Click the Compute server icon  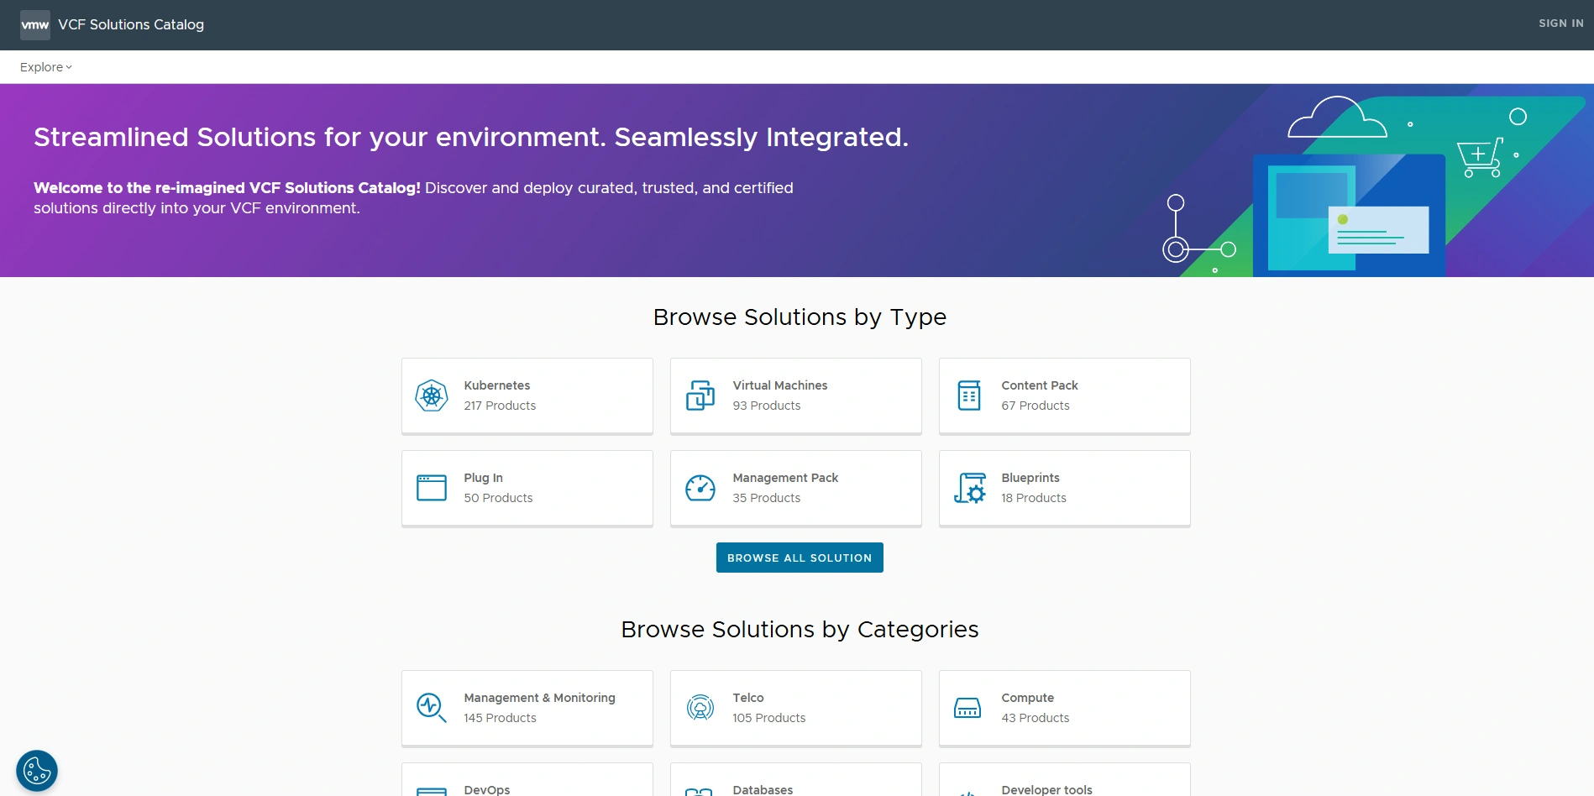tap(968, 707)
